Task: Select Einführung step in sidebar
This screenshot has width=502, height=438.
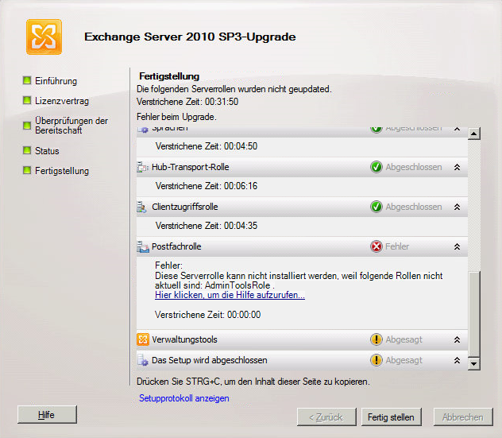Action: click(x=56, y=81)
